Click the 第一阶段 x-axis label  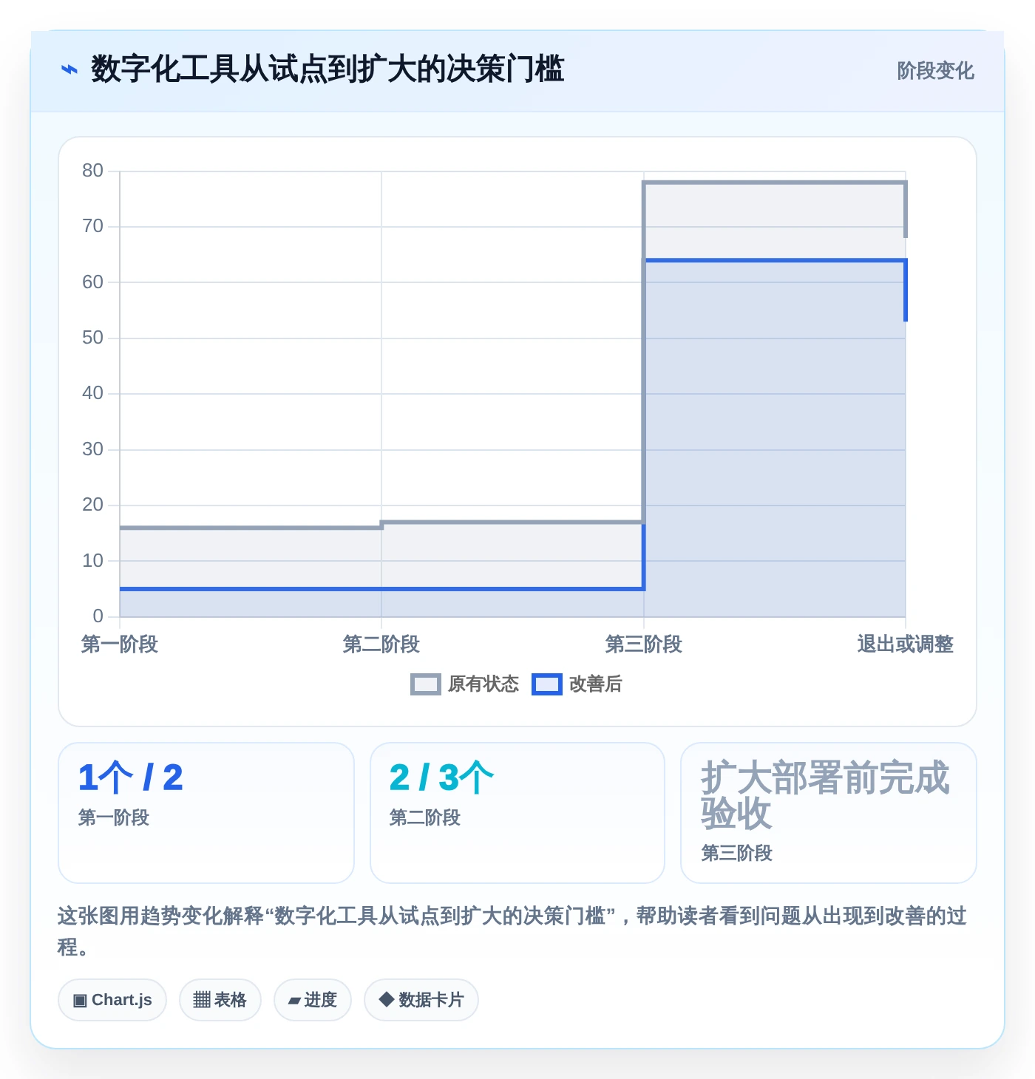120,644
